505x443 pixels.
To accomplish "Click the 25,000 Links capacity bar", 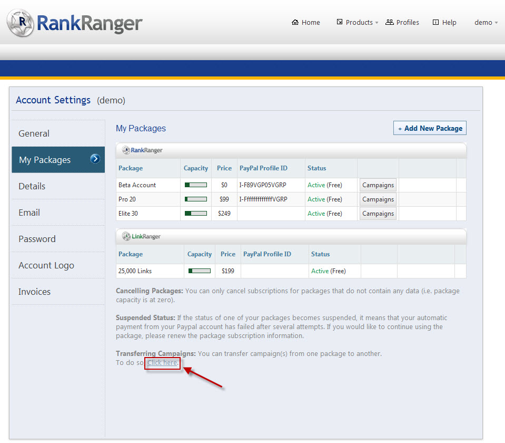I will tap(199, 271).
